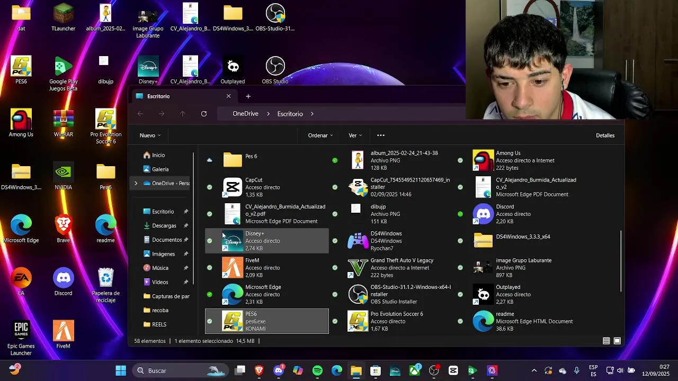Screen dimensions: 678x381
Task: Click OneDrive in the address breadcrumb
Action: click(x=245, y=114)
